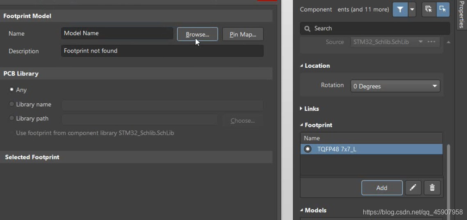467x220 pixels.
Task: Select the TQFP48 7x7_L footprint radio
Action: (308, 149)
